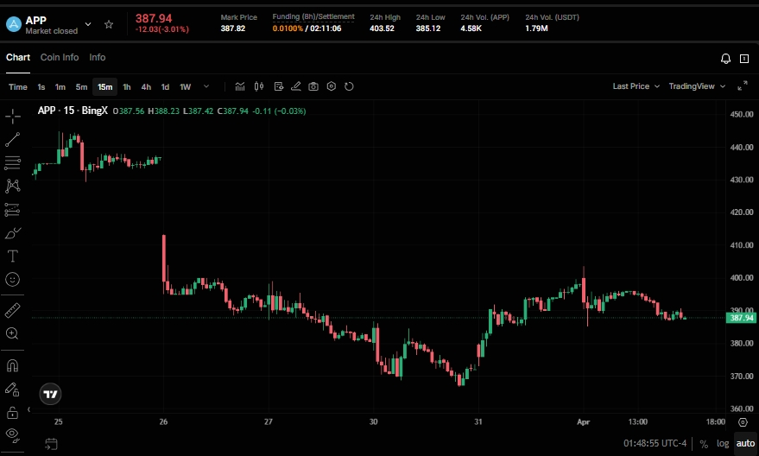Take a chart snapshot with camera icon

pyautogui.click(x=313, y=86)
